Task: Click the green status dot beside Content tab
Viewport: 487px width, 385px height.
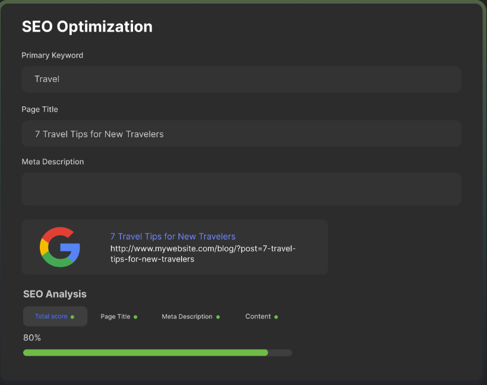Action: coord(277,317)
